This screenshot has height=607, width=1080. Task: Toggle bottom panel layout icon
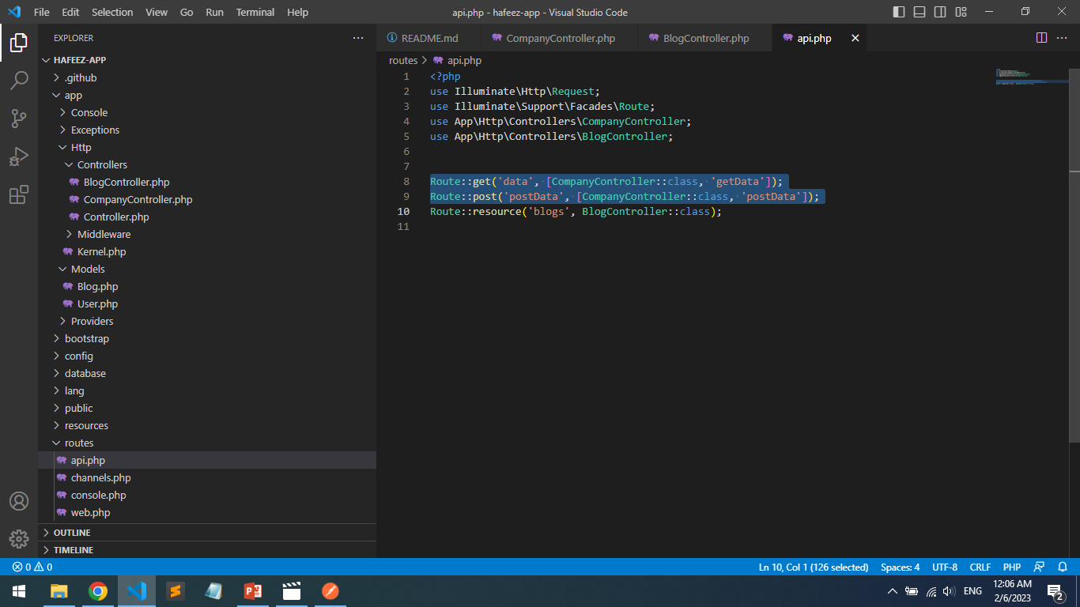(x=920, y=12)
